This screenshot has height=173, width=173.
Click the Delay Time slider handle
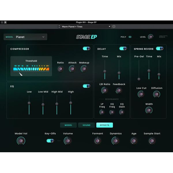coord(105,71)
